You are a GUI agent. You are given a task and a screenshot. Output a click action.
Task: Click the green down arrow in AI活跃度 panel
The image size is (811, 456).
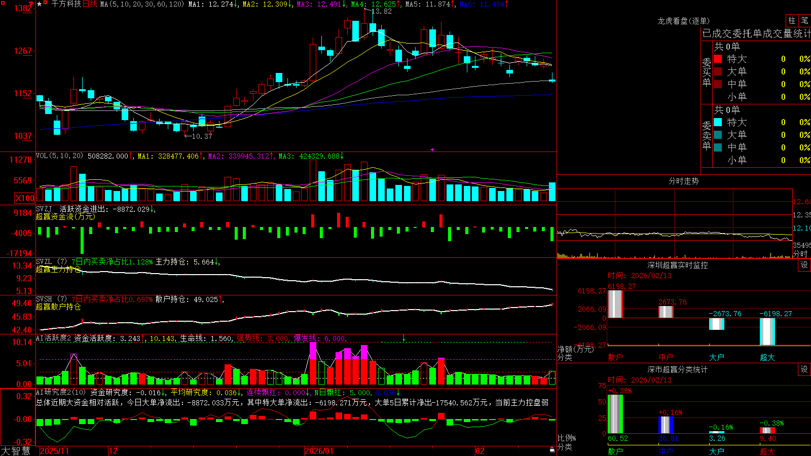[x=403, y=338]
